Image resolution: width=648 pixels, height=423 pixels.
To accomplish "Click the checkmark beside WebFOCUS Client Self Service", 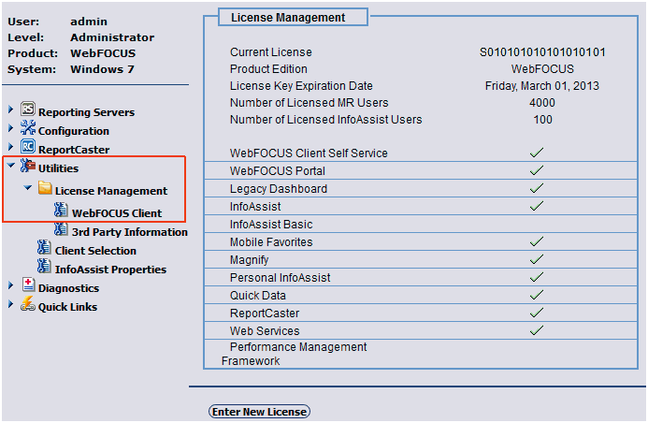I will 537,153.
